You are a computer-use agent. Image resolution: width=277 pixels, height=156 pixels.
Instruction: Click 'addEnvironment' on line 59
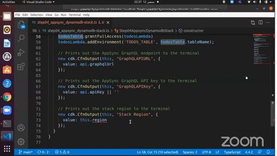(x=104, y=42)
